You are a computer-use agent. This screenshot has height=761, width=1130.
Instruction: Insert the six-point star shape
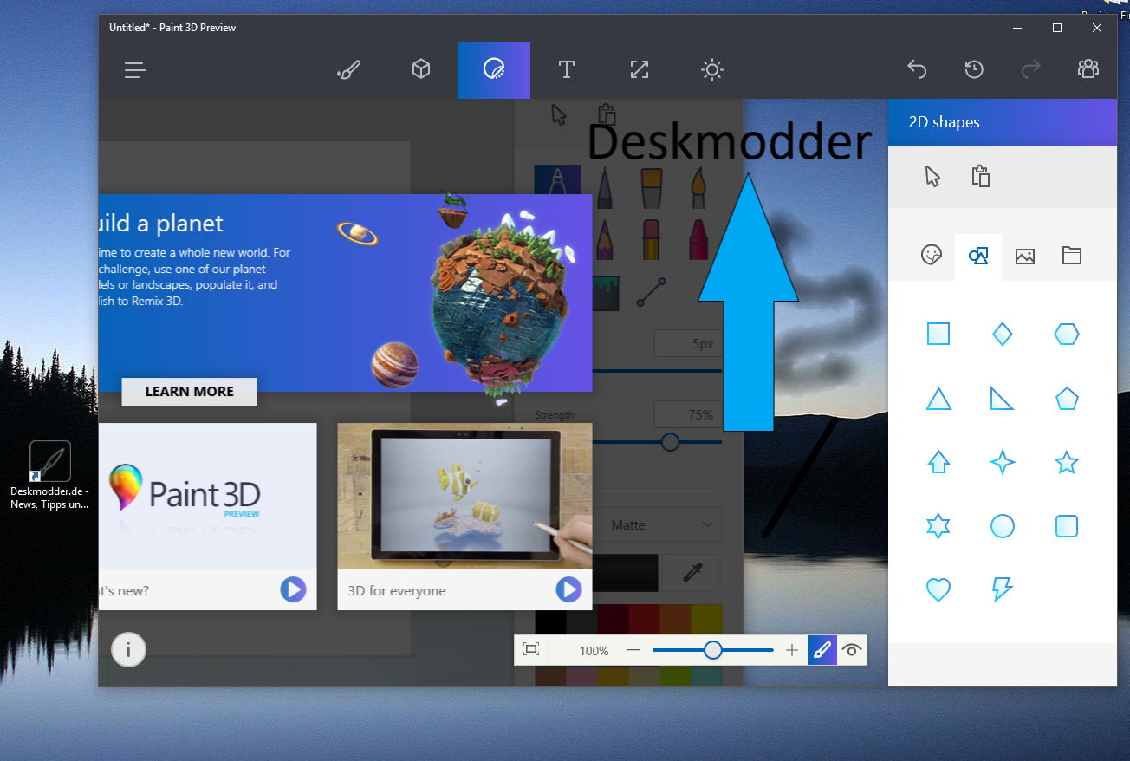pos(938,526)
